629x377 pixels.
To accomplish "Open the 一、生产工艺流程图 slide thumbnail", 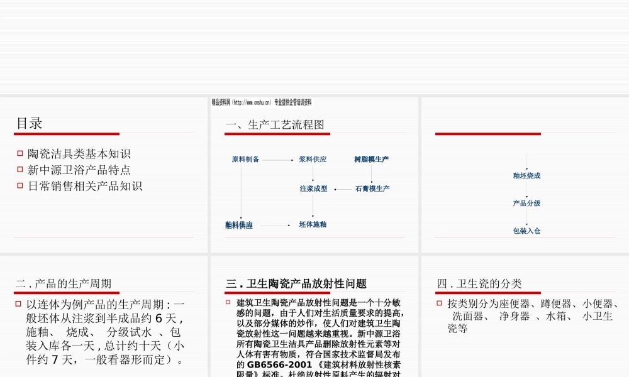I will 314,175.
